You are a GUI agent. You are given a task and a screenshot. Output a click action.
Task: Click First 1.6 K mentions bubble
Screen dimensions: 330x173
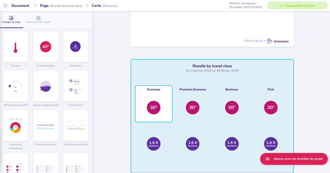click(x=271, y=144)
